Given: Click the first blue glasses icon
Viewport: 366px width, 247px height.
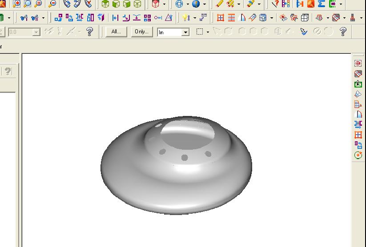Looking at the screenshot, I should click(x=24, y=18).
